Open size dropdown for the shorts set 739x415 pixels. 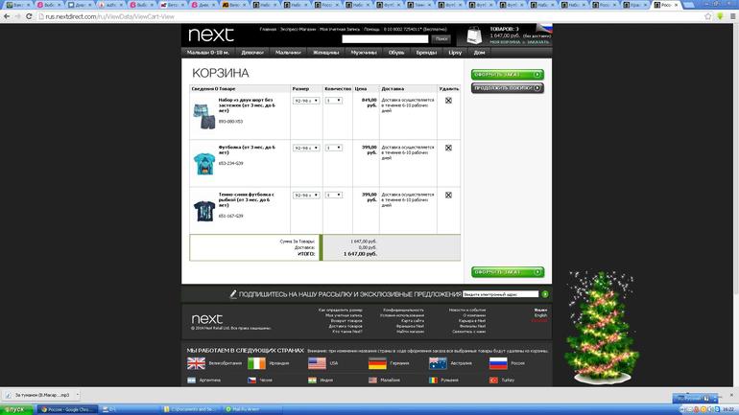click(305, 101)
